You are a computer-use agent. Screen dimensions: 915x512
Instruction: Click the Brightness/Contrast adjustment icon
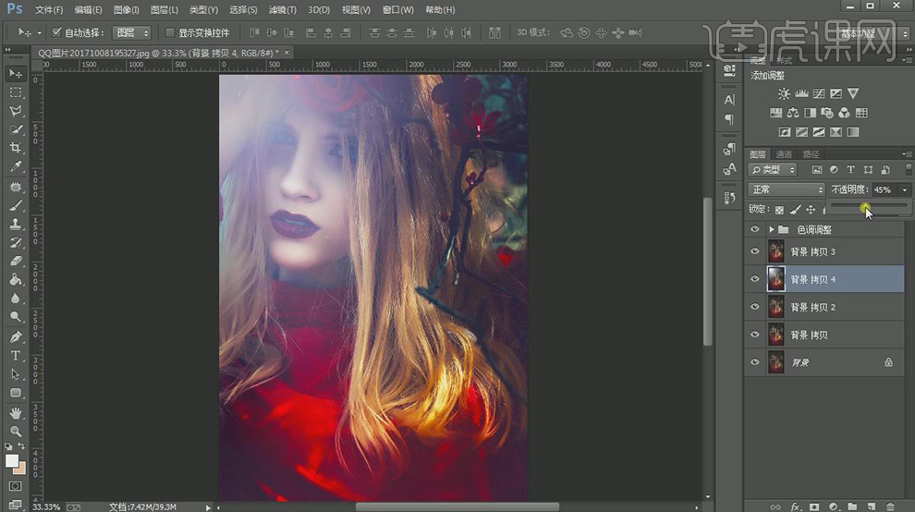tap(784, 93)
